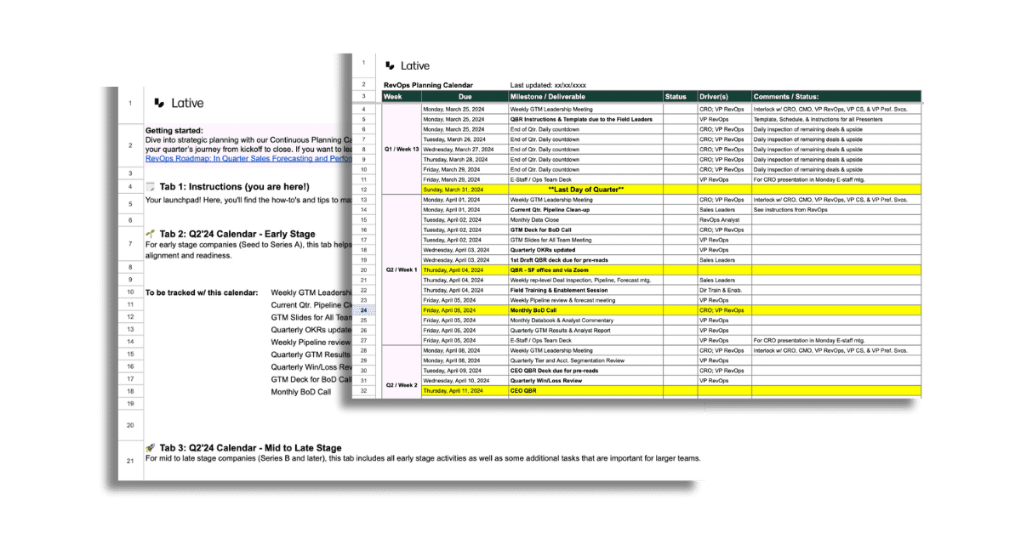Click 'Dir Train & Enab.' driver cell
Screen dimensions: 1021x533
(723, 290)
